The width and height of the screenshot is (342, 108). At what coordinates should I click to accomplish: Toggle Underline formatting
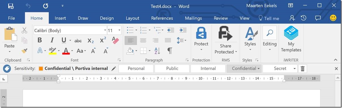tap(63, 41)
